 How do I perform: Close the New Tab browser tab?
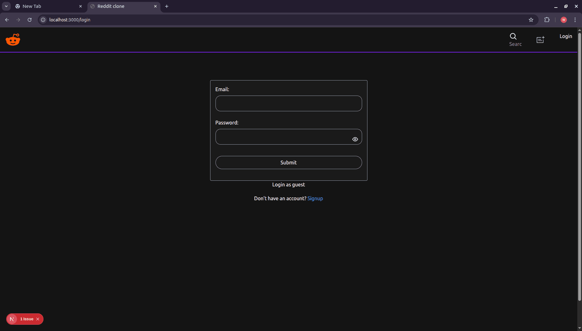(81, 6)
